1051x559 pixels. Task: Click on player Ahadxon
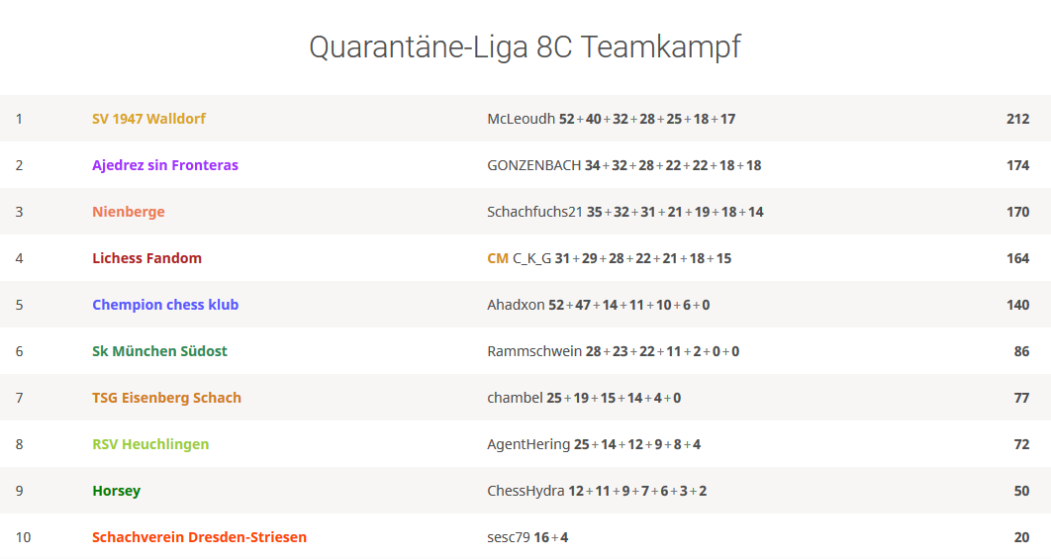tap(516, 305)
